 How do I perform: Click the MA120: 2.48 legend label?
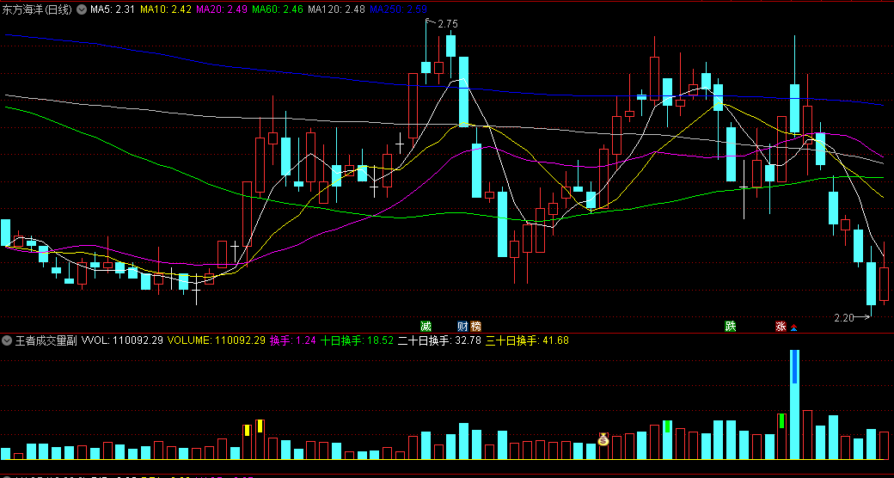(x=336, y=9)
